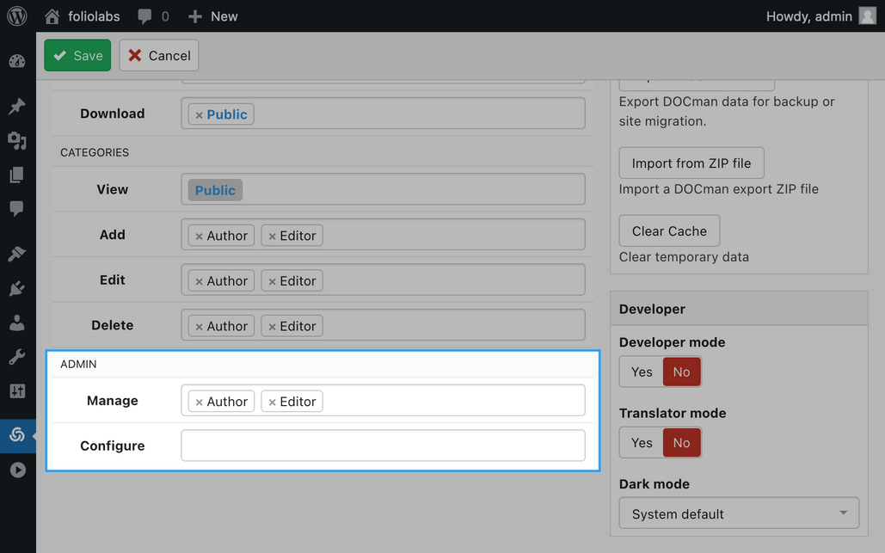Open the Edit permissions tag field
Viewport: 885px width, 553px height.
pyautogui.click(x=384, y=280)
